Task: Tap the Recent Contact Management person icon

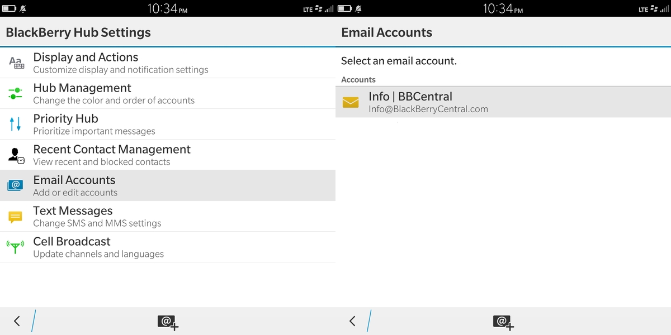Action: coord(16,155)
